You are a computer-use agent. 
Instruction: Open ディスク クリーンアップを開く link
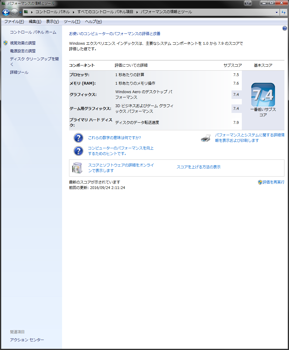pos(34,61)
